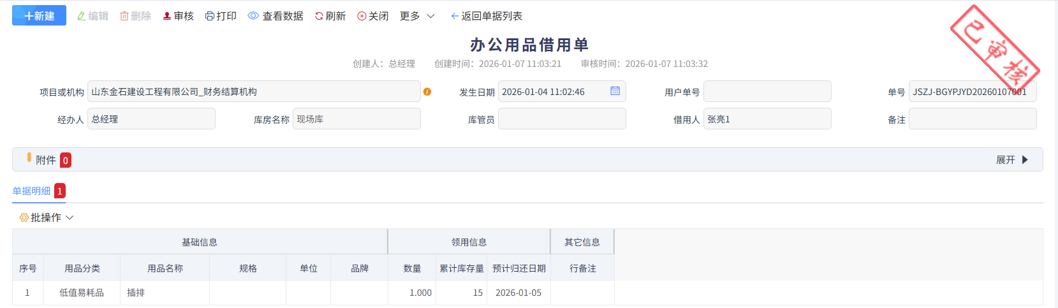Click the orange info icon beside 项目或机构

point(427,92)
